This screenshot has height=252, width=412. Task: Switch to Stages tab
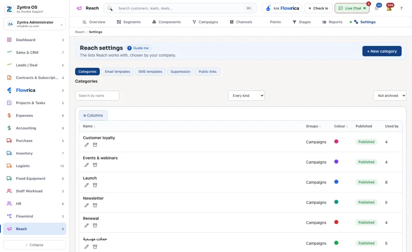point(302,22)
